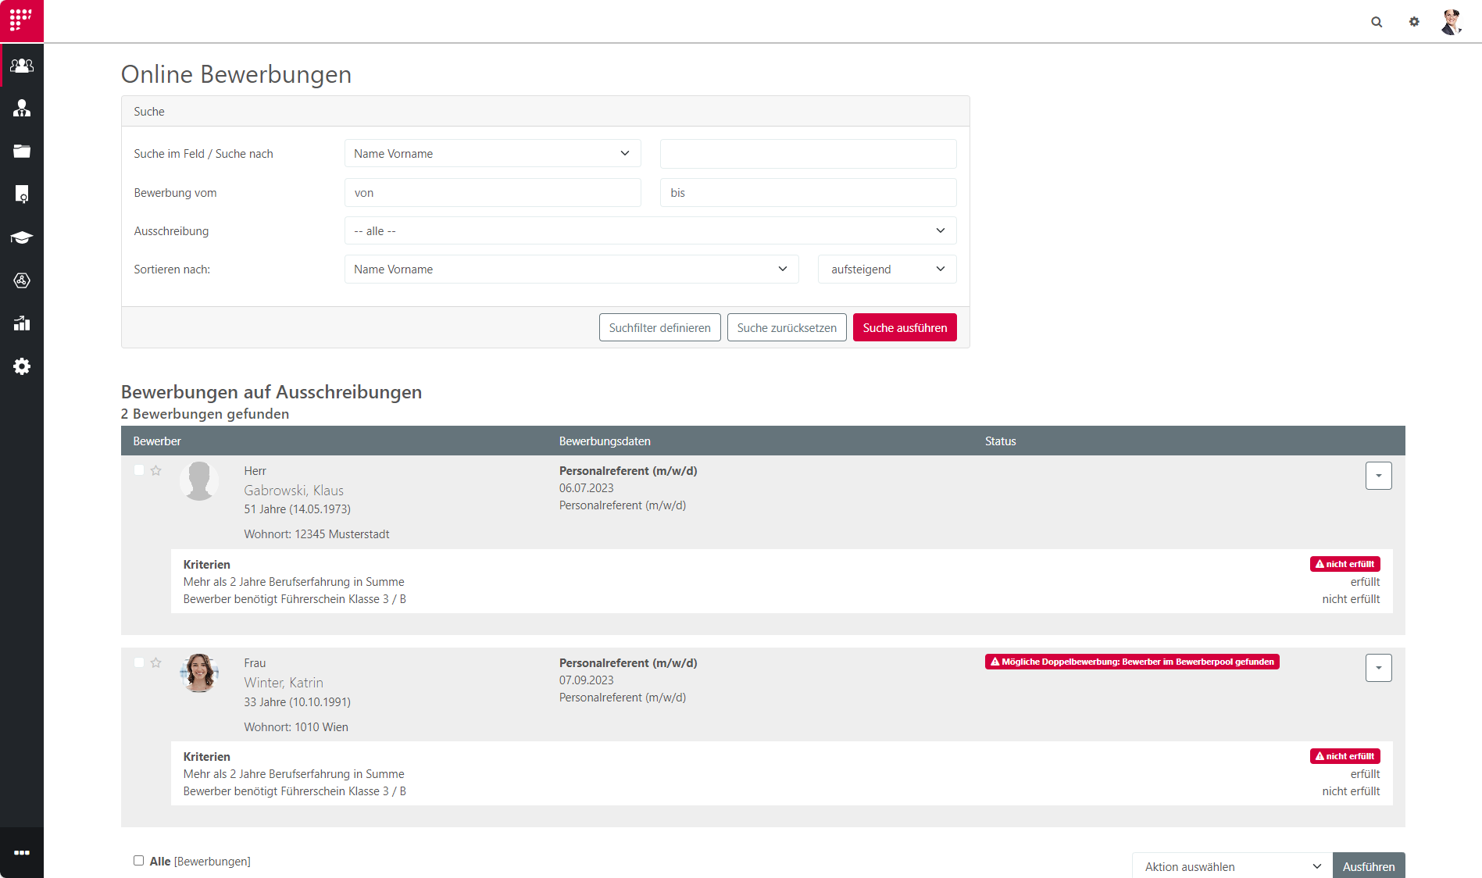Click '51 Jahre (14.05.1973)' text
This screenshot has height=878, width=1482.
tap(297, 509)
